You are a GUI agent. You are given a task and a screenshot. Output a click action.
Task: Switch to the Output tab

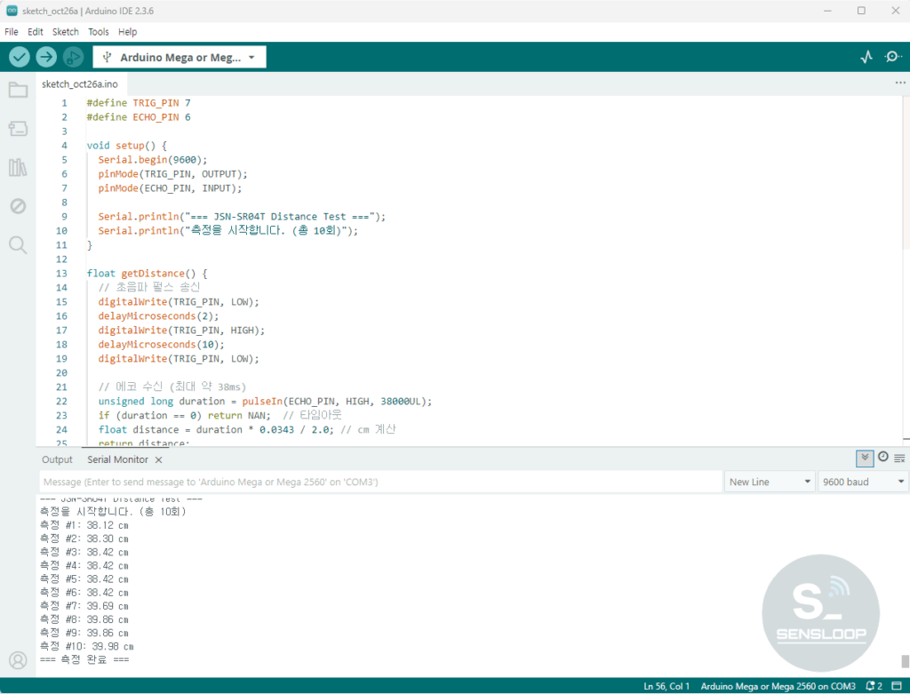tap(57, 459)
